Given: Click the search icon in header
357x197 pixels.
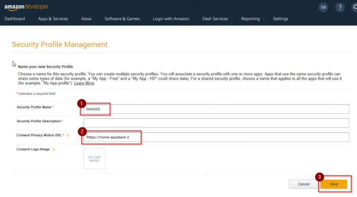Looking at the screenshot, I should [x=355, y=7].
